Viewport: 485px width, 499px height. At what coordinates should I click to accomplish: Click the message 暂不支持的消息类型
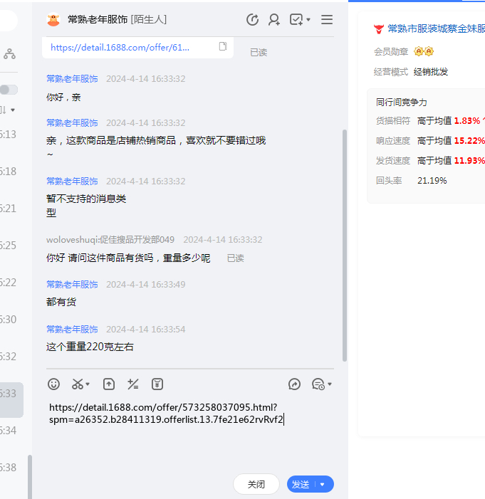86,206
